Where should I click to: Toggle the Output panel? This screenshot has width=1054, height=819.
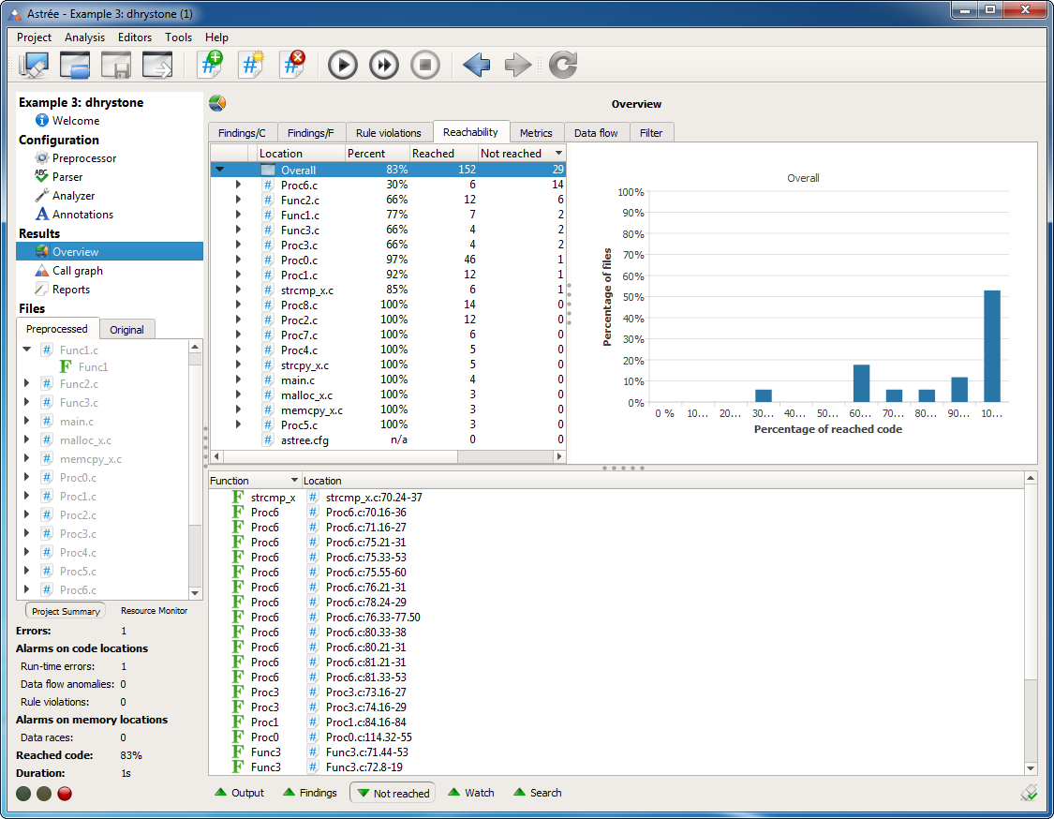coord(239,793)
